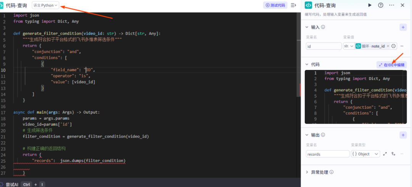This screenshot has width=412, height=187.
Task: Collapse the 输入 section
Action: click(x=307, y=27)
